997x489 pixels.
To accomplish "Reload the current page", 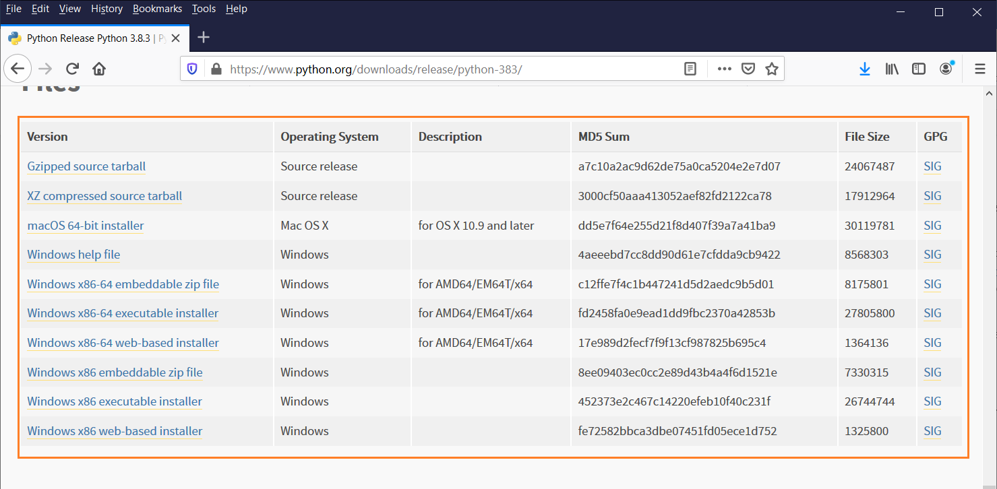I will point(72,69).
